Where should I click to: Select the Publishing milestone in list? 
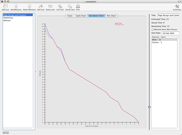tap(8, 18)
